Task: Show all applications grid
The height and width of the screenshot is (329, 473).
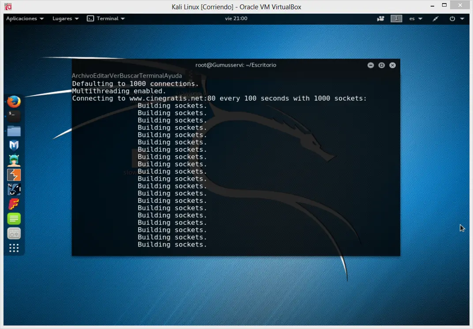Action: click(x=14, y=248)
